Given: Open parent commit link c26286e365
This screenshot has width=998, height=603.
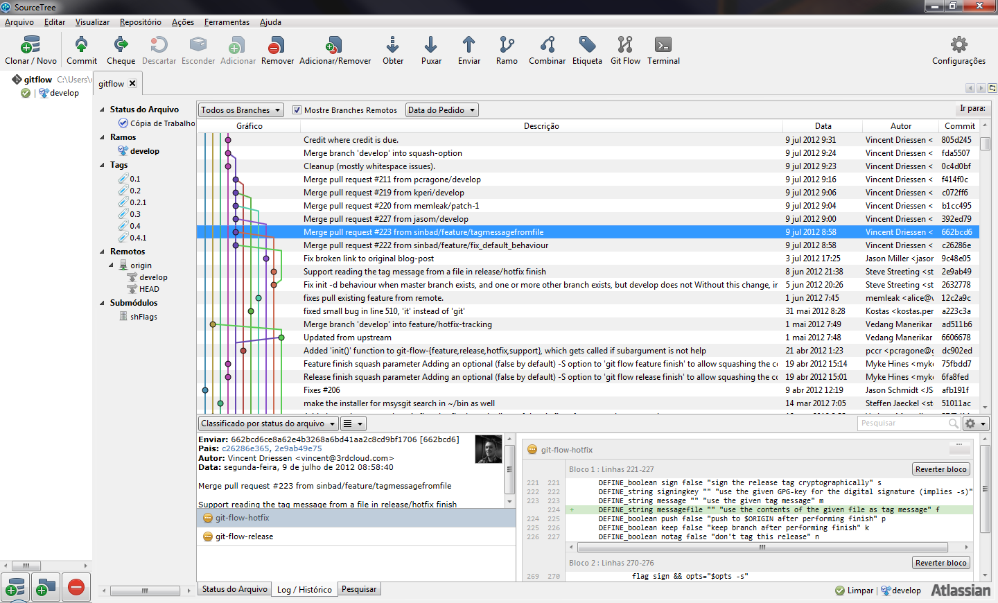Looking at the screenshot, I should point(245,448).
